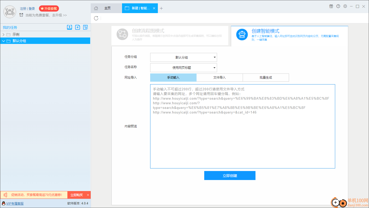Screen dimensions: 369x208
Task: Open the 任务分组 dropdown showing 默认分组
Action: tap(183, 57)
